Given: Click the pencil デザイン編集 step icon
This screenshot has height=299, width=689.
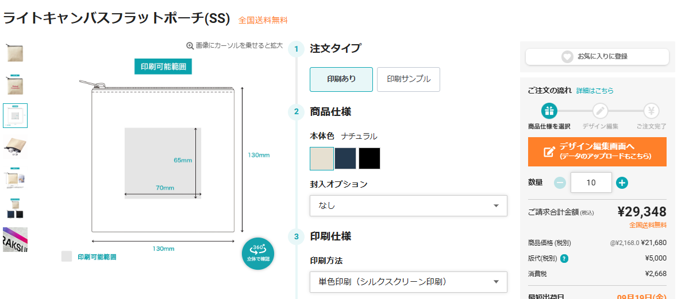Looking at the screenshot, I should (600, 111).
